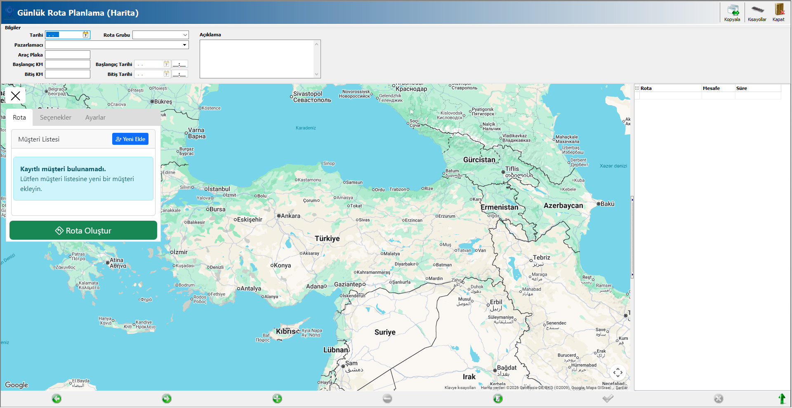Viewport: 792px width, 408px height.
Task: Click the Bükreş label on the map
Action: tap(163, 101)
